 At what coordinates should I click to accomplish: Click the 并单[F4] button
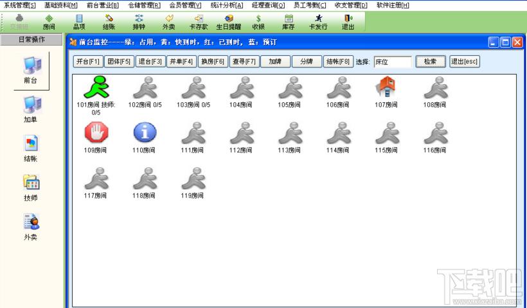click(181, 62)
